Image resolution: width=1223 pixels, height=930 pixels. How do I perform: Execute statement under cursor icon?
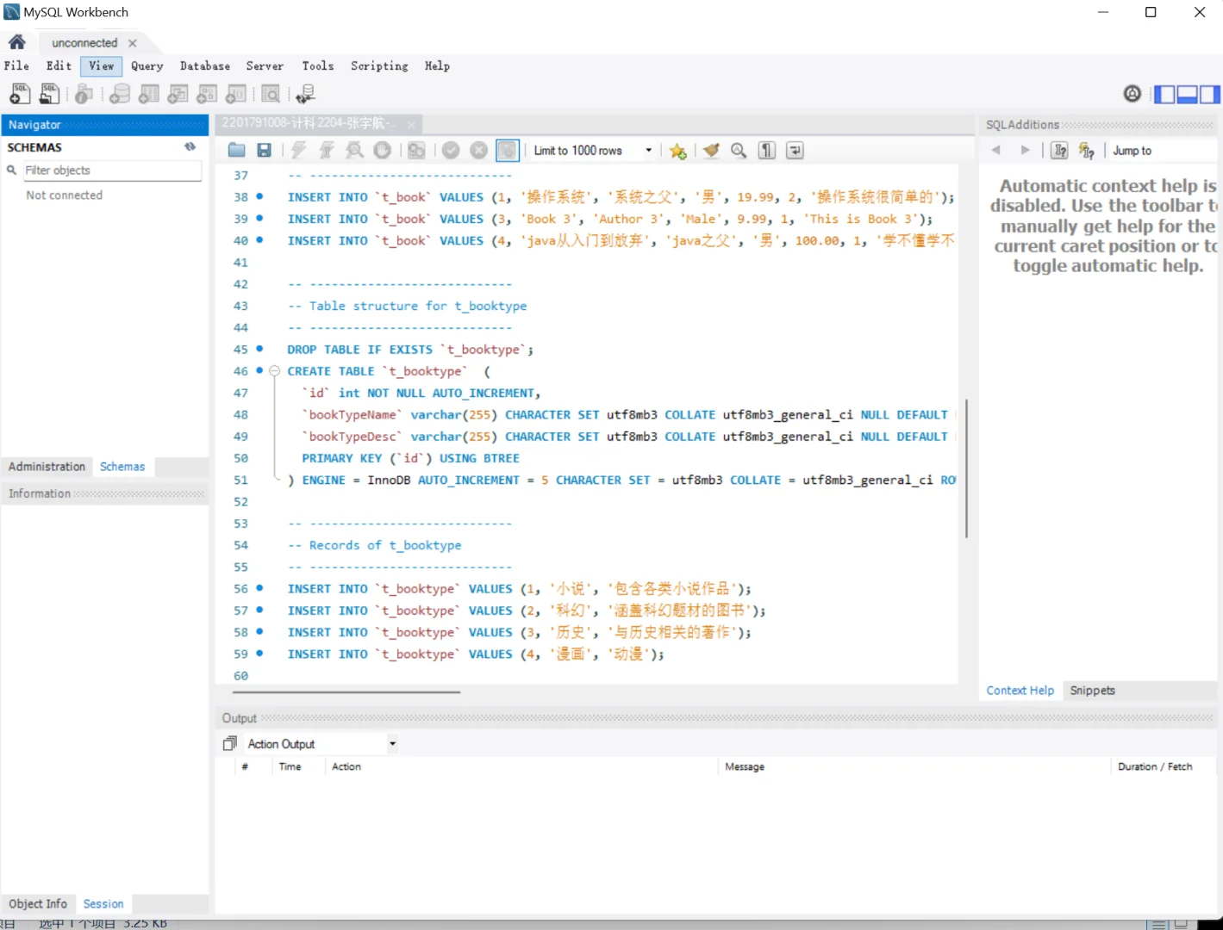(x=327, y=151)
